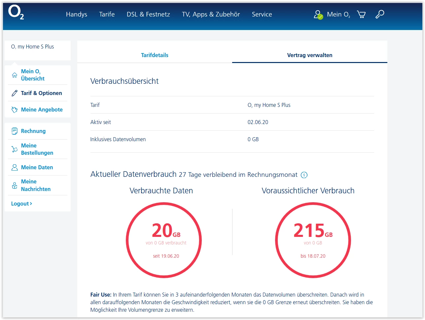425x320 pixels.
Task: Click the Inklusives Datenvolumen row label
Action: [118, 139]
